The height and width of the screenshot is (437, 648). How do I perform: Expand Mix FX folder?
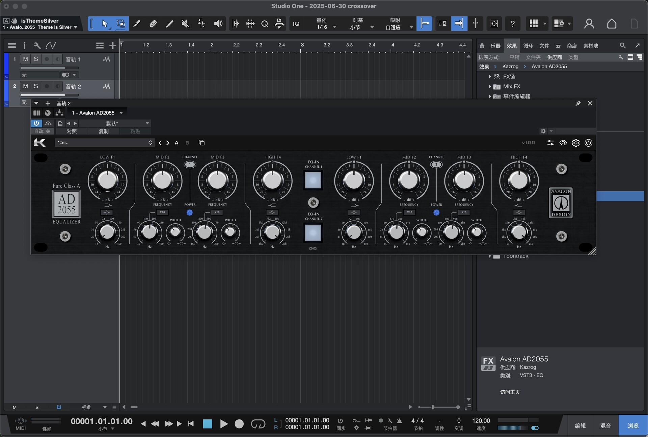tap(490, 87)
